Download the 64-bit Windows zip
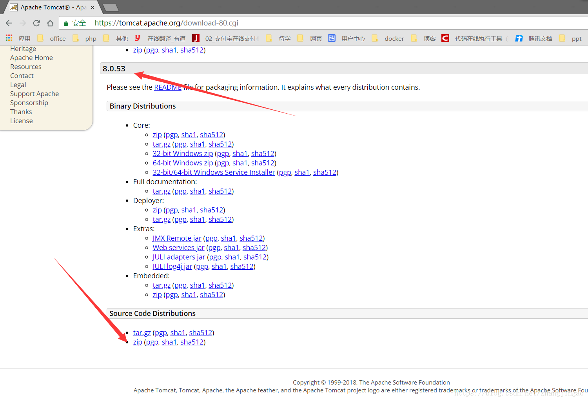 tap(183, 163)
